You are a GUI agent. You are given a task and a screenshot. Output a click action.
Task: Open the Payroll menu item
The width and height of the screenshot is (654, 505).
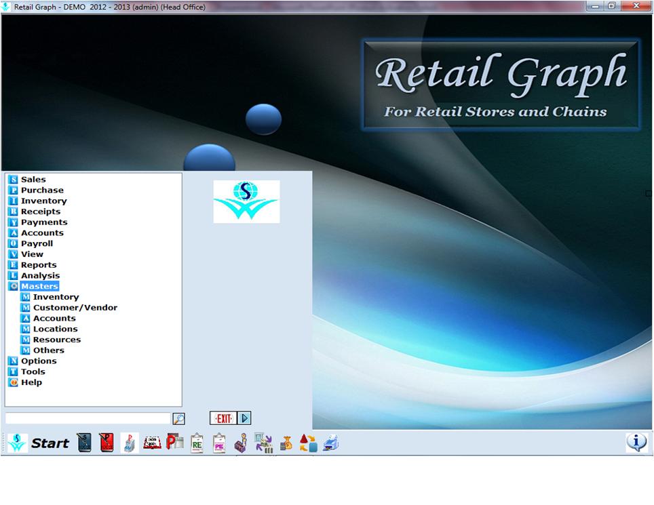tap(37, 244)
